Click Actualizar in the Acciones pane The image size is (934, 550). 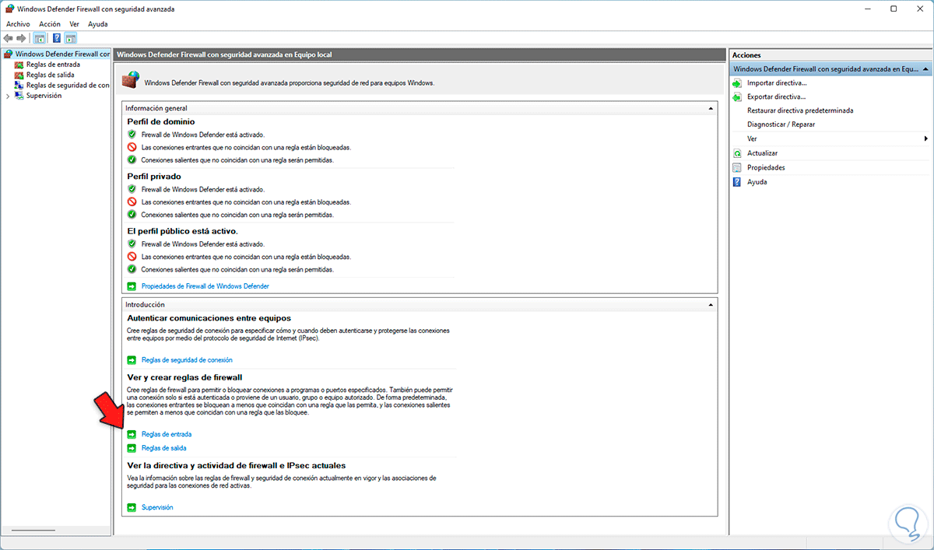[762, 153]
